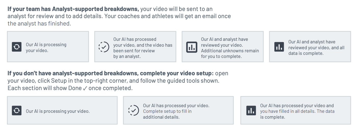
Task: Click the 'Our AI is processing your video.' one-line card text
Action: pos(58,111)
